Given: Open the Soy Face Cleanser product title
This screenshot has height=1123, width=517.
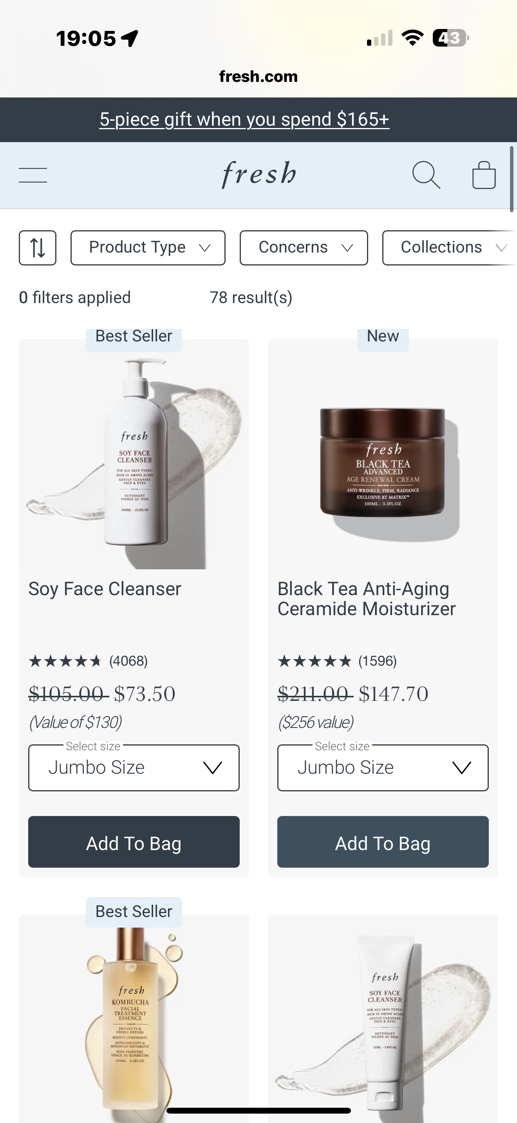Looking at the screenshot, I should (x=105, y=589).
